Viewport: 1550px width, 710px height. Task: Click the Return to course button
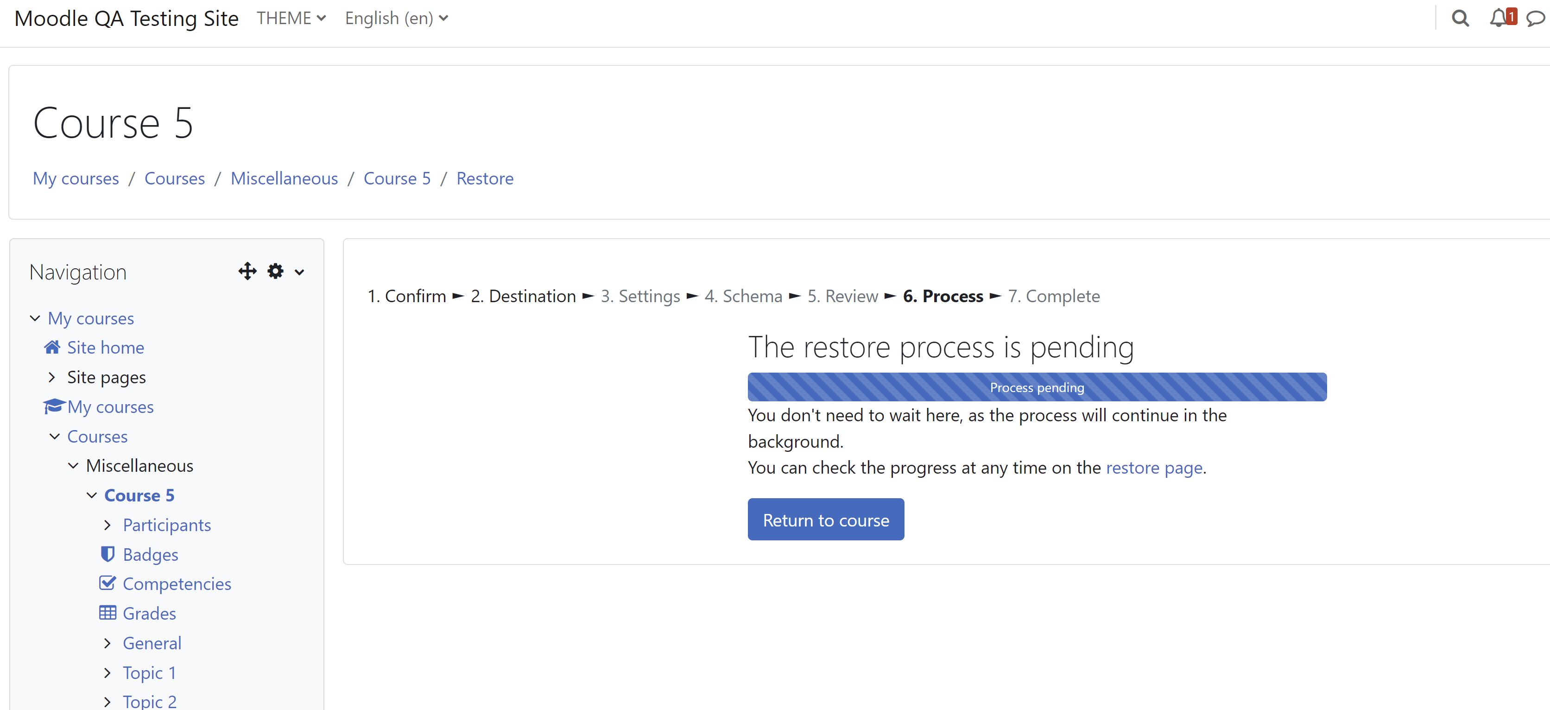(x=826, y=519)
